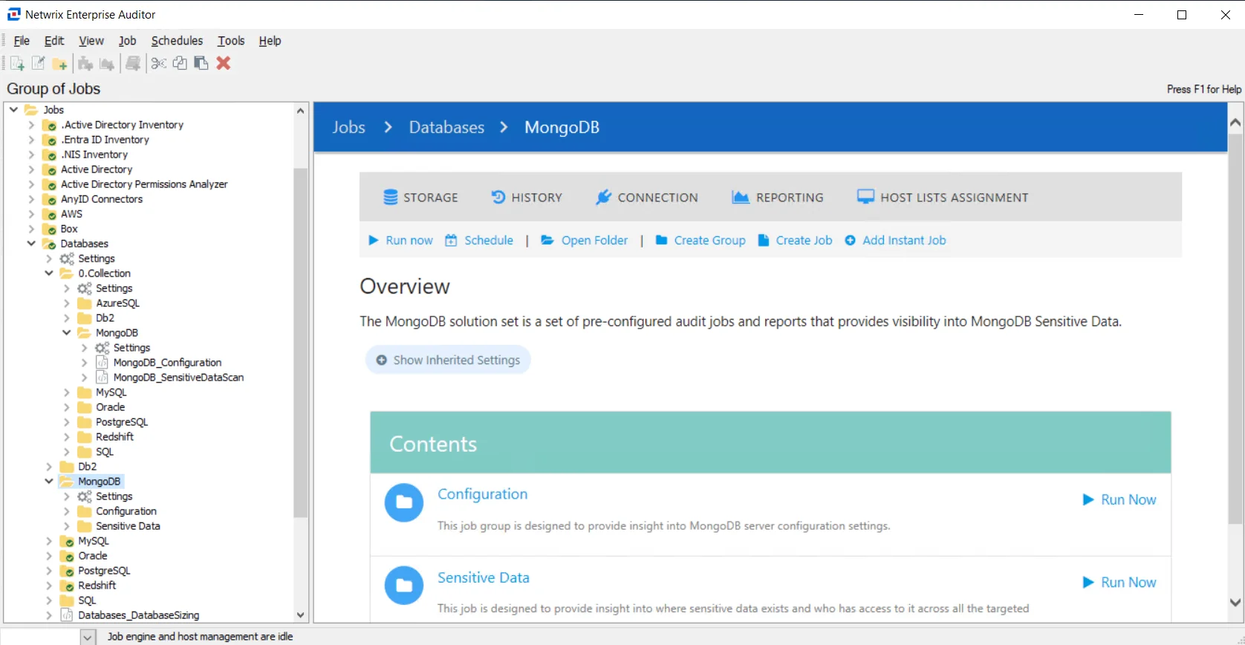
Task: Open the Schedules menu
Action: tap(177, 41)
